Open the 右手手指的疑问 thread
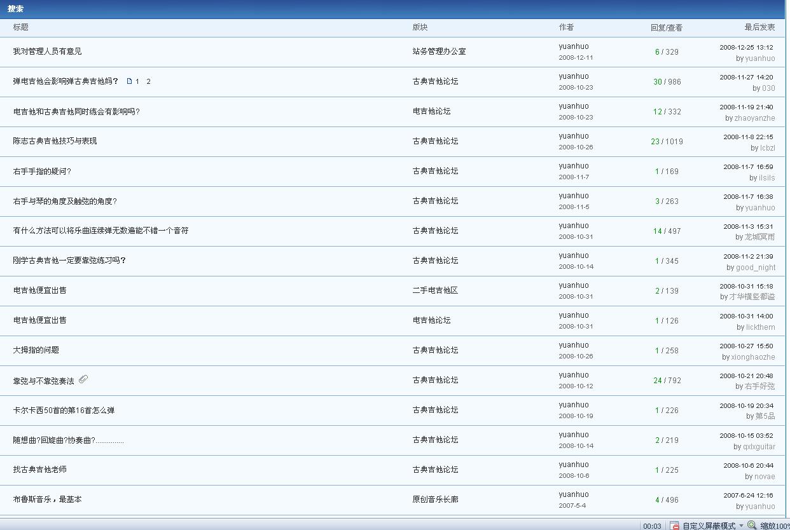 [x=42, y=172]
